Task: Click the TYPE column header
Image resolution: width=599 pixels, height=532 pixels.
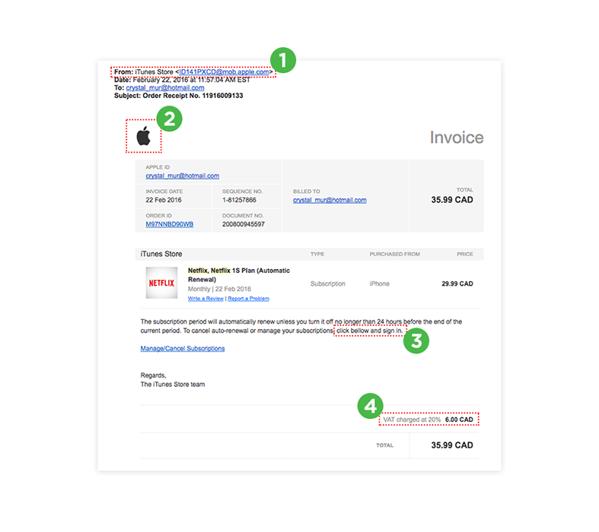Action: point(317,254)
